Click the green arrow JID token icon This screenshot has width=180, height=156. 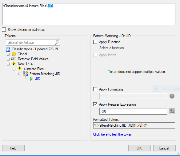click(x=31, y=79)
